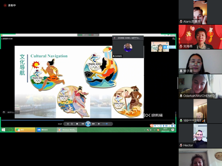Image resolution: width=222 pixels, height=166 pixels.
Task: Mute the media player volume
Action: pos(99,124)
